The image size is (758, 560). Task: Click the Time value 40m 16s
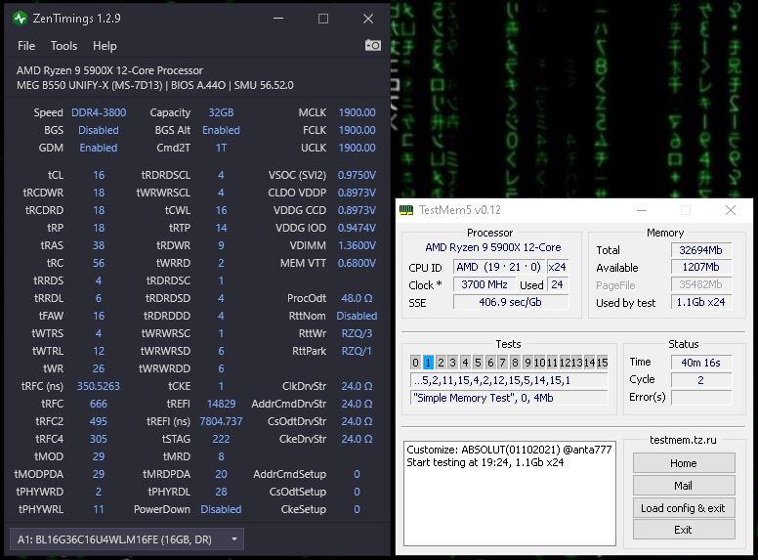pos(701,363)
